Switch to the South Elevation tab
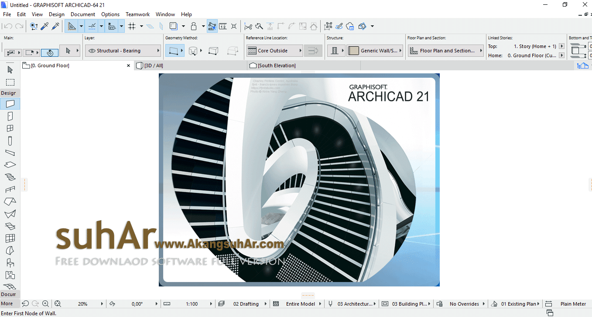Image resolution: width=592 pixels, height=317 pixels. tap(303, 65)
